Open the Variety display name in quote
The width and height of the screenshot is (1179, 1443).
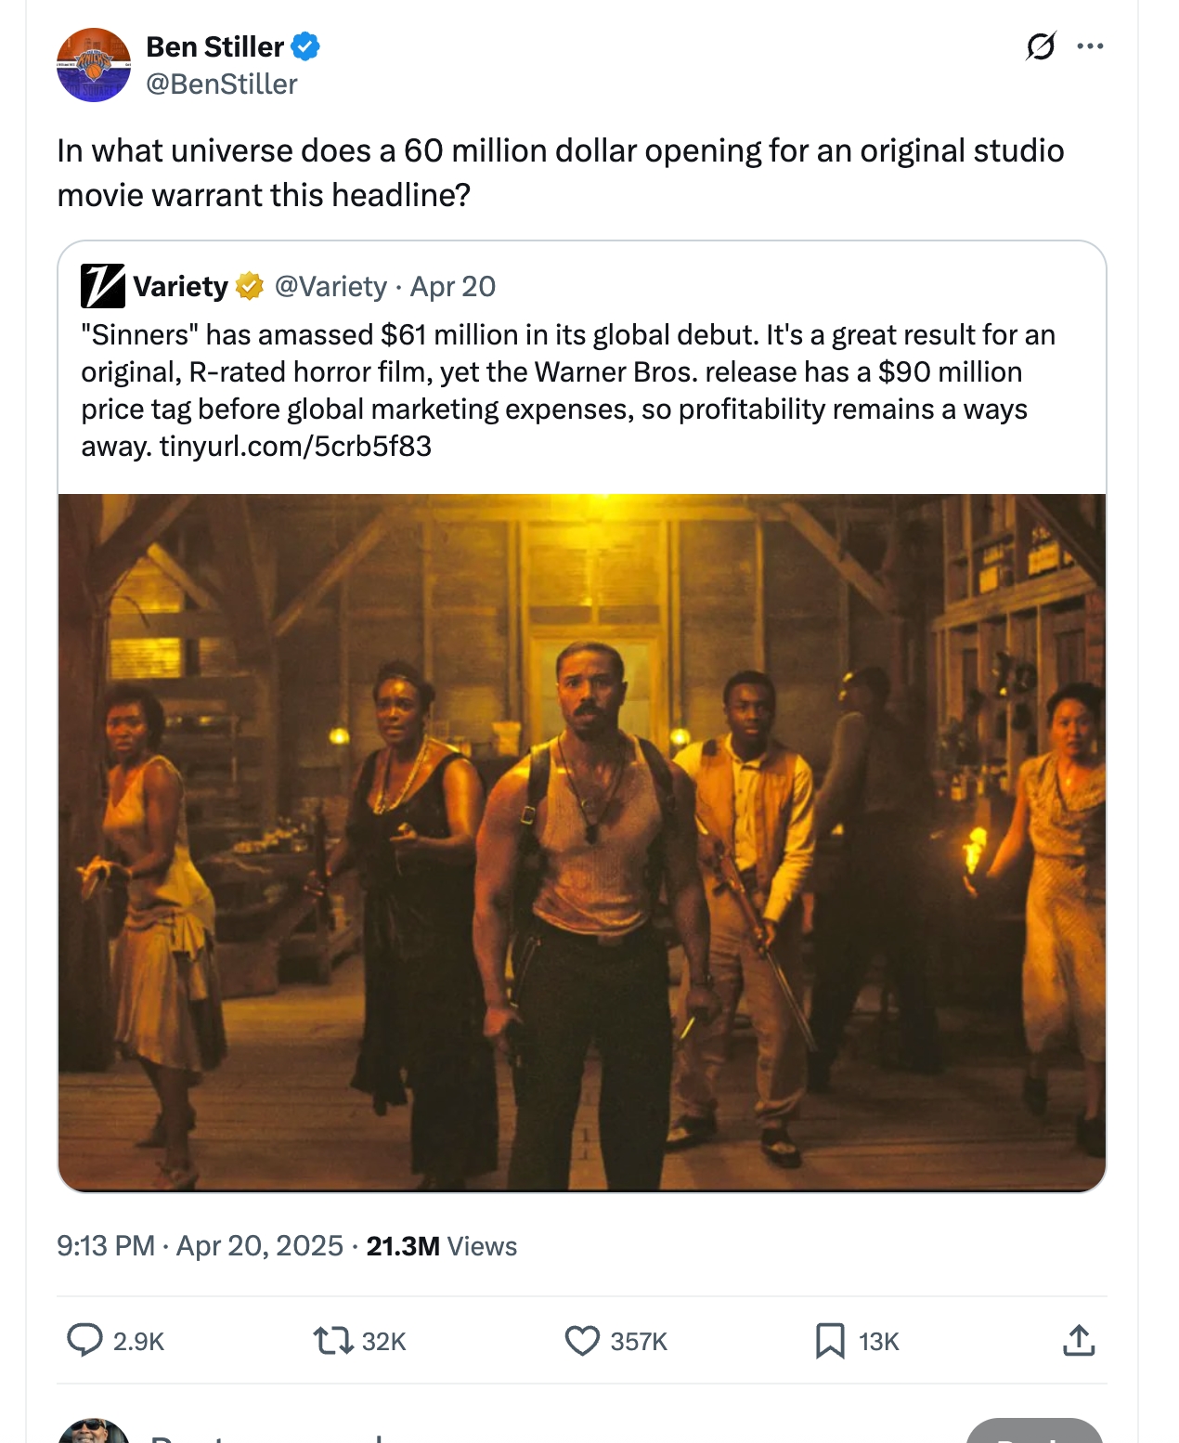(180, 286)
